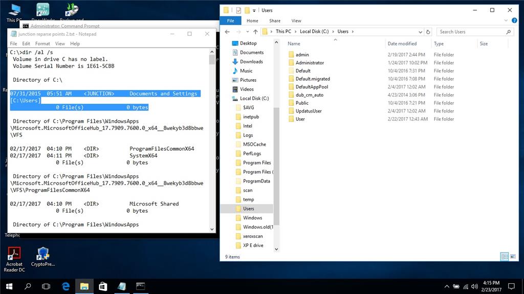
Task: Select XP E drive in navigation pane
Action: (x=253, y=245)
